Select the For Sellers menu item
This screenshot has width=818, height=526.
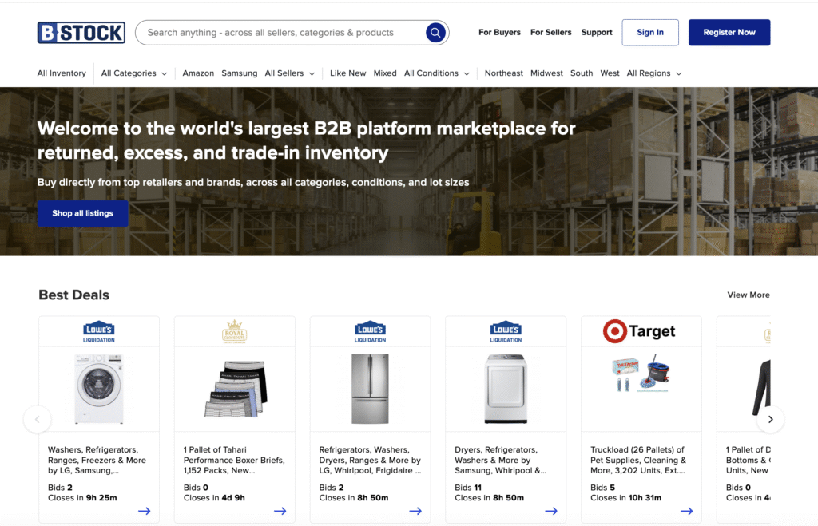550,33
